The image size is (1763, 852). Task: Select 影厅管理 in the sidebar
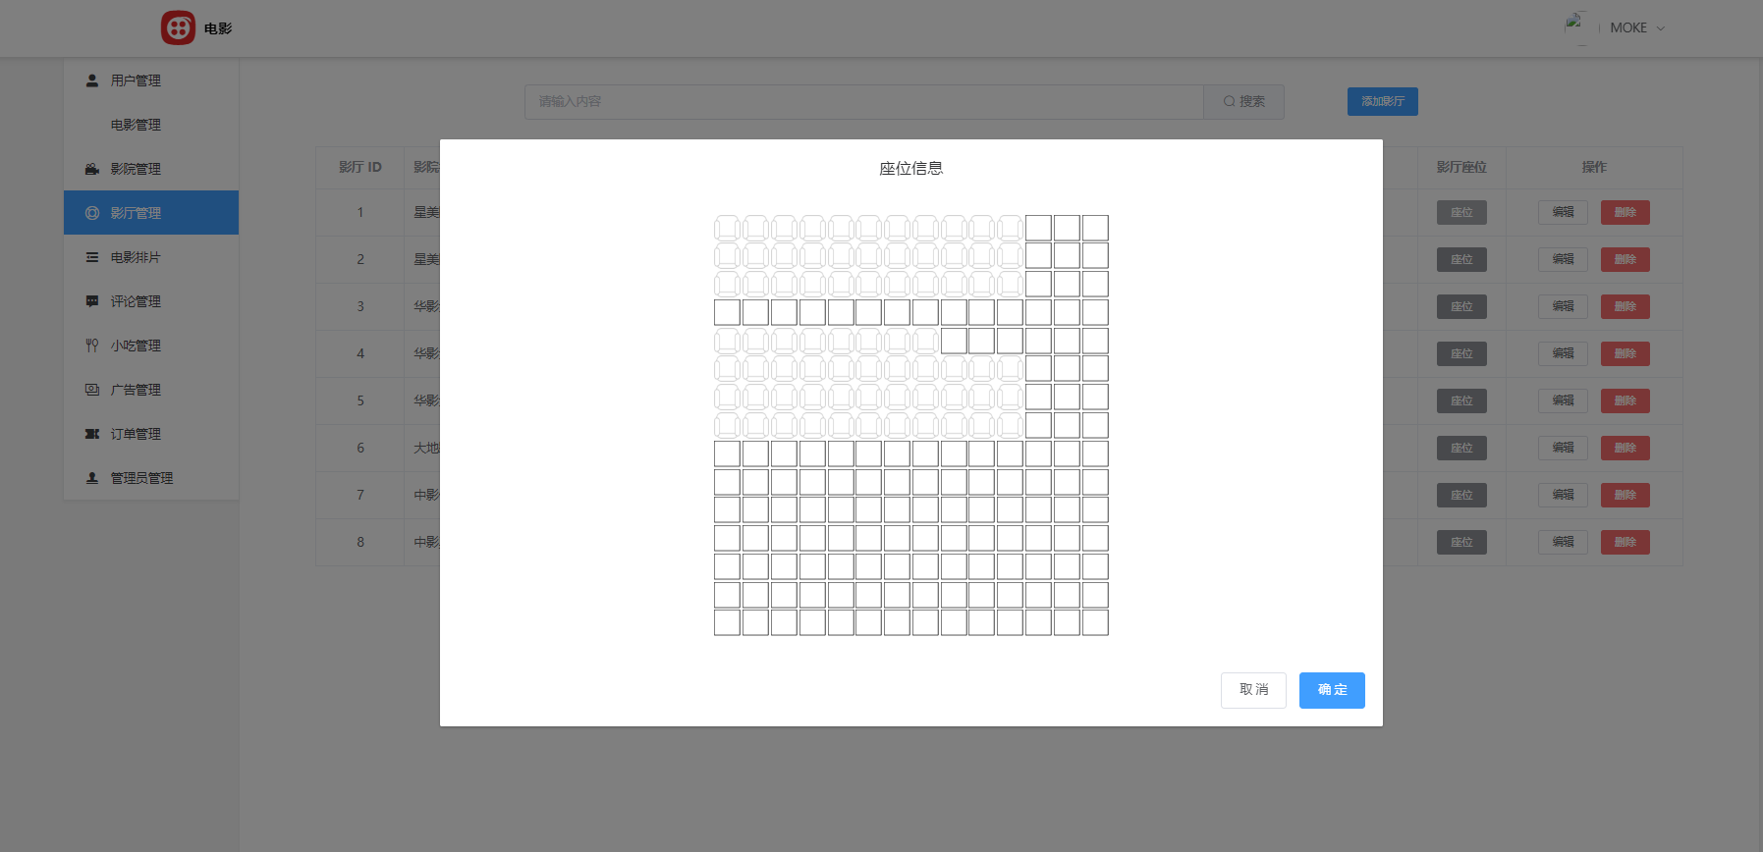(151, 213)
